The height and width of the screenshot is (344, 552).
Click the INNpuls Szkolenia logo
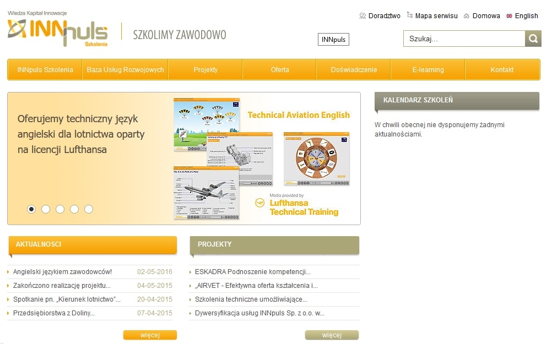[x=58, y=29]
